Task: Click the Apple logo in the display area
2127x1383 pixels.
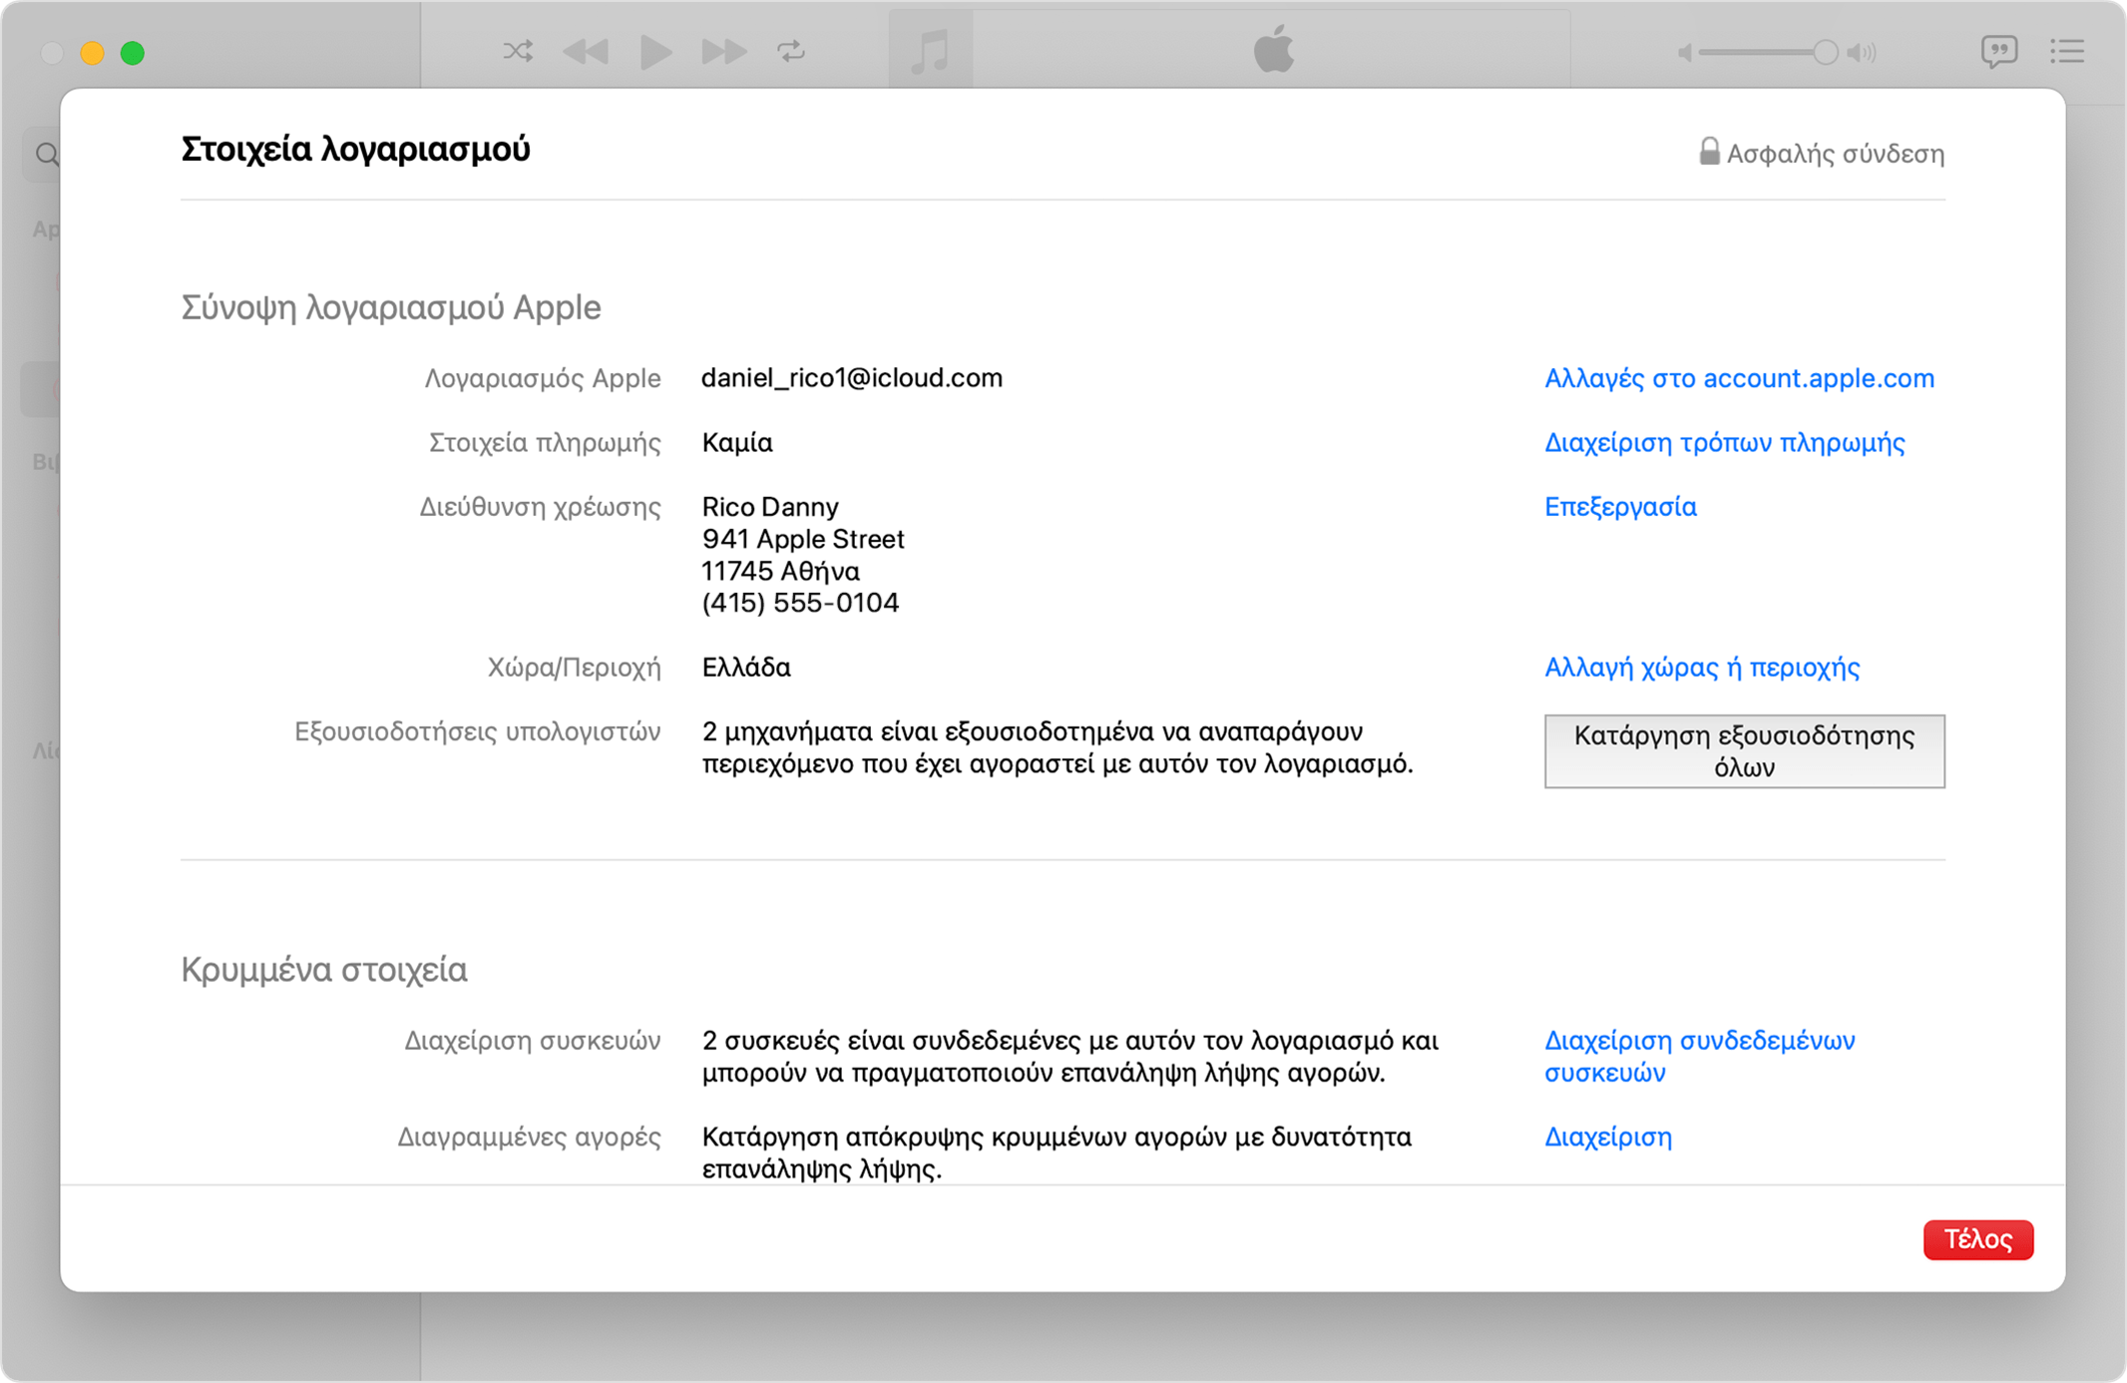Action: pyautogui.click(x=1274, y=49)
